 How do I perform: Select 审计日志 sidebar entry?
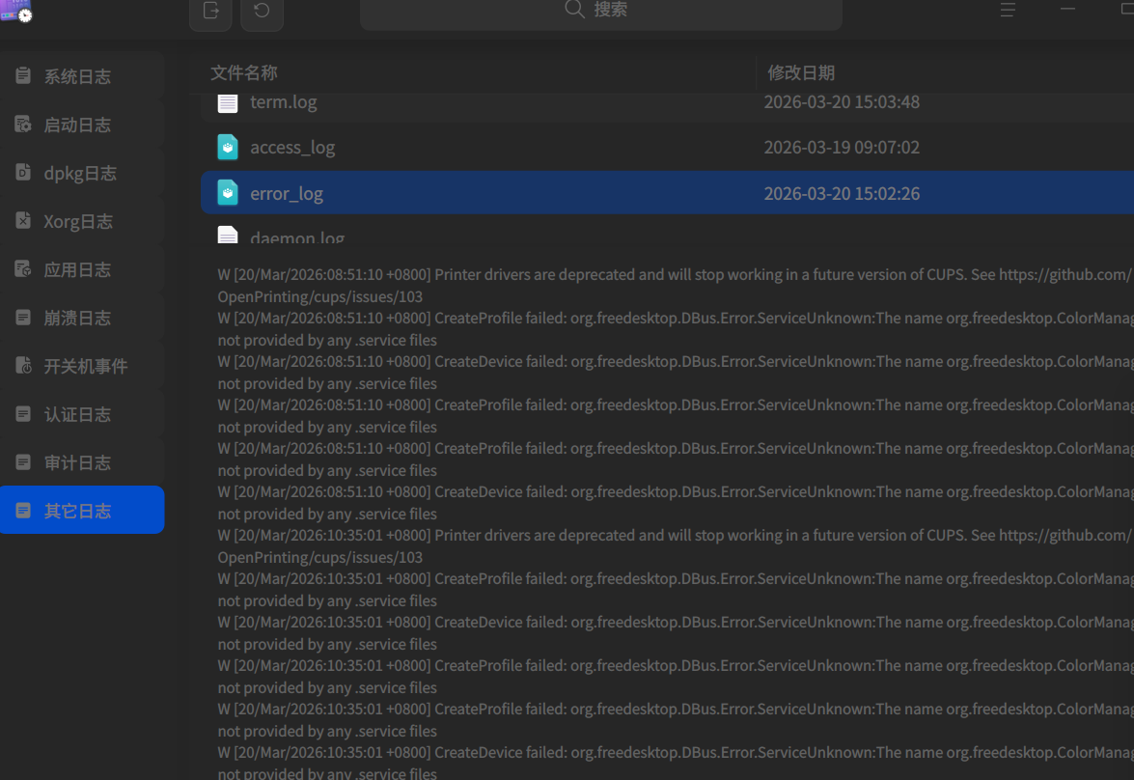click(82, 462)
